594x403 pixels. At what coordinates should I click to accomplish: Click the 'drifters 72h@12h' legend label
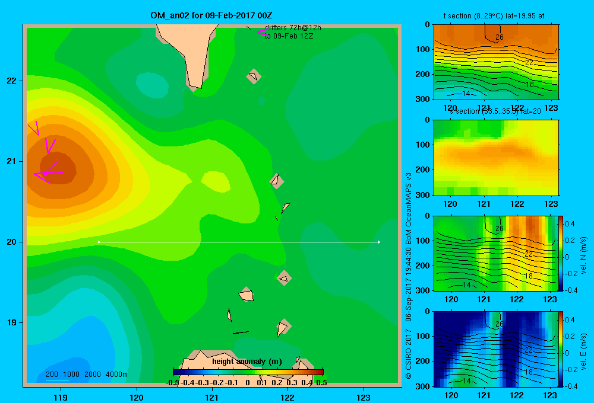coord(293,28)
